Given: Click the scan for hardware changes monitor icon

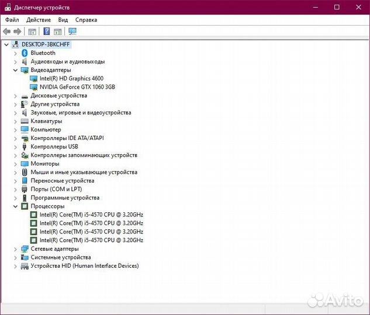Looking at the screenshot, I should 72,32.
